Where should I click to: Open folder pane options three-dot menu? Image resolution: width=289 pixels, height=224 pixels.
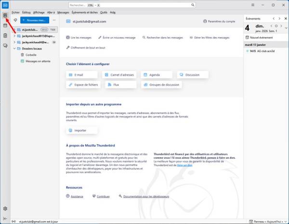click(54, 20)
